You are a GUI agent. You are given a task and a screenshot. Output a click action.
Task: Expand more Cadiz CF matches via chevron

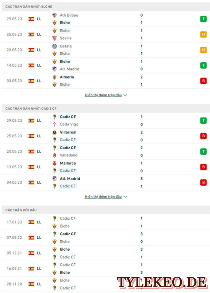point(125,197)
